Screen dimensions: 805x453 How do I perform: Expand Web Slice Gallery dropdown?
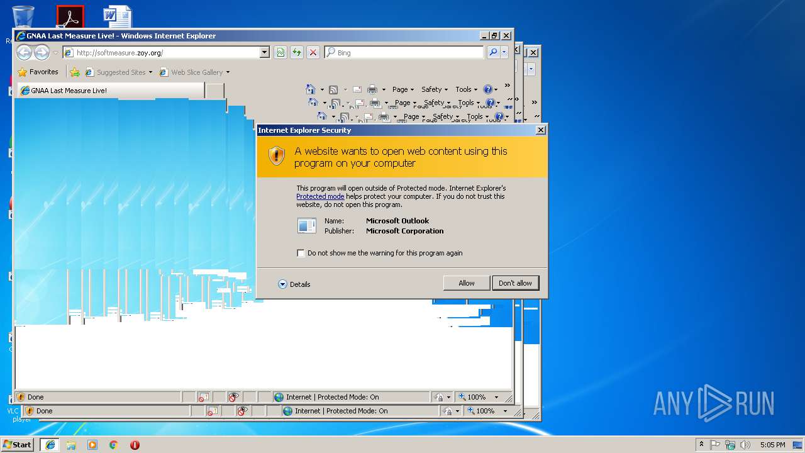point(228,72)
